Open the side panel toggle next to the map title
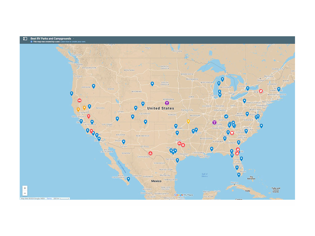The width and height of the screenshot is (315, 236). click(25, 38)
